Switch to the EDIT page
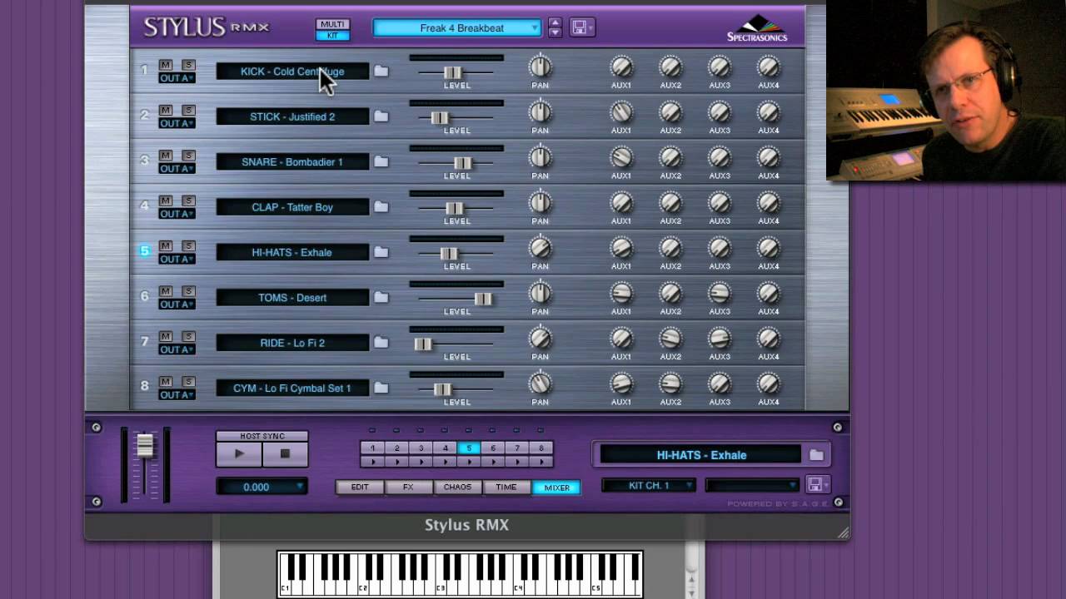1066x599 pixels. click(360, 488)
